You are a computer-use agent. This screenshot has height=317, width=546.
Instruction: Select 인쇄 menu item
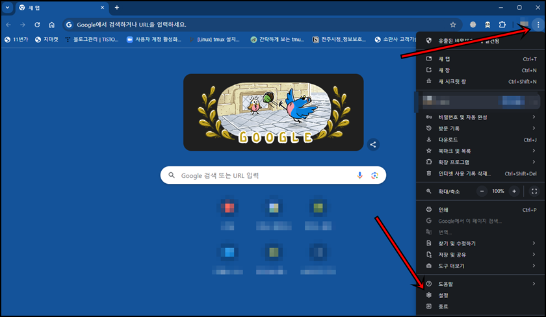click(481, 209)
